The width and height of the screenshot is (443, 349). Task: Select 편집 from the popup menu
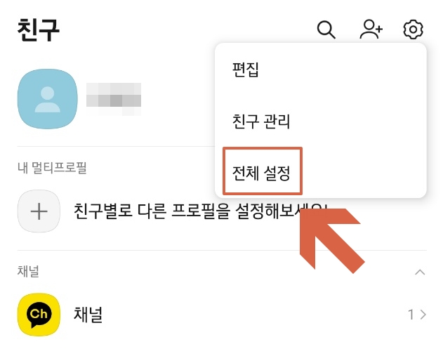point(245,70)
